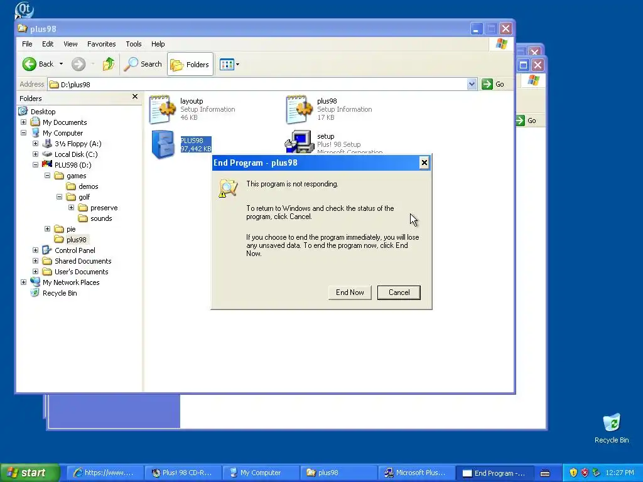Click the Go button in plus98 window
Screen dimensions: 643x482
pos(493,84)
